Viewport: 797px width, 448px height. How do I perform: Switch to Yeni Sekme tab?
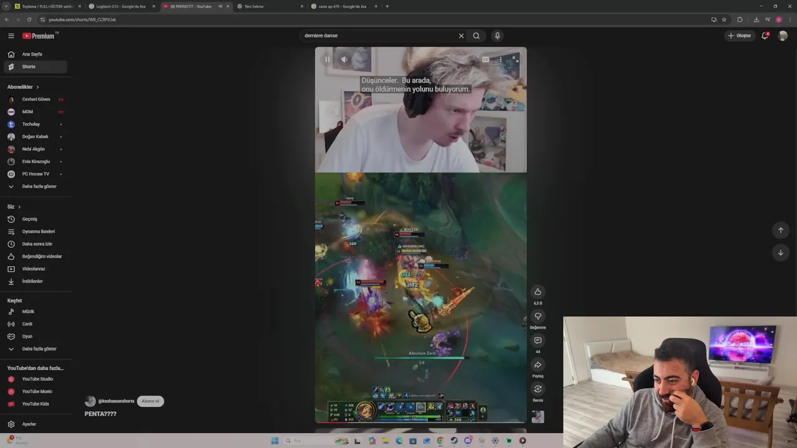click(x=268, y=6)
